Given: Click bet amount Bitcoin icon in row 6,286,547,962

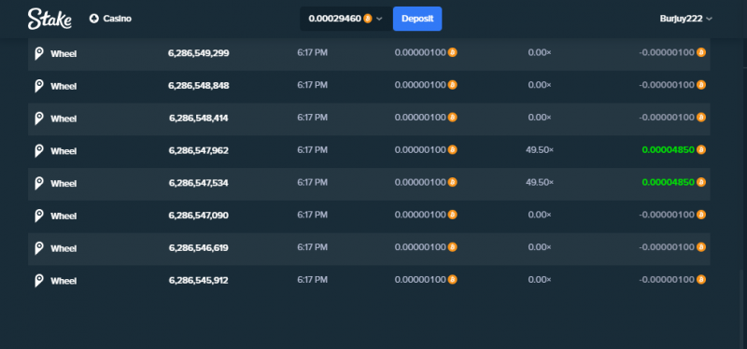Looking at the screenshot, I should [452, 149].
